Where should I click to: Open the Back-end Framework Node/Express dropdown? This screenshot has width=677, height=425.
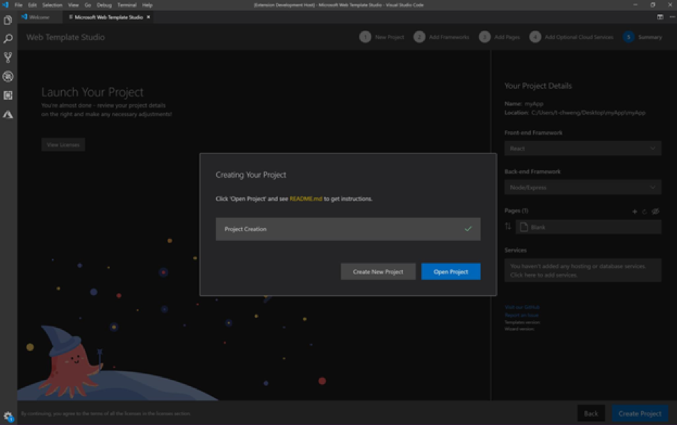pos(582,187)
